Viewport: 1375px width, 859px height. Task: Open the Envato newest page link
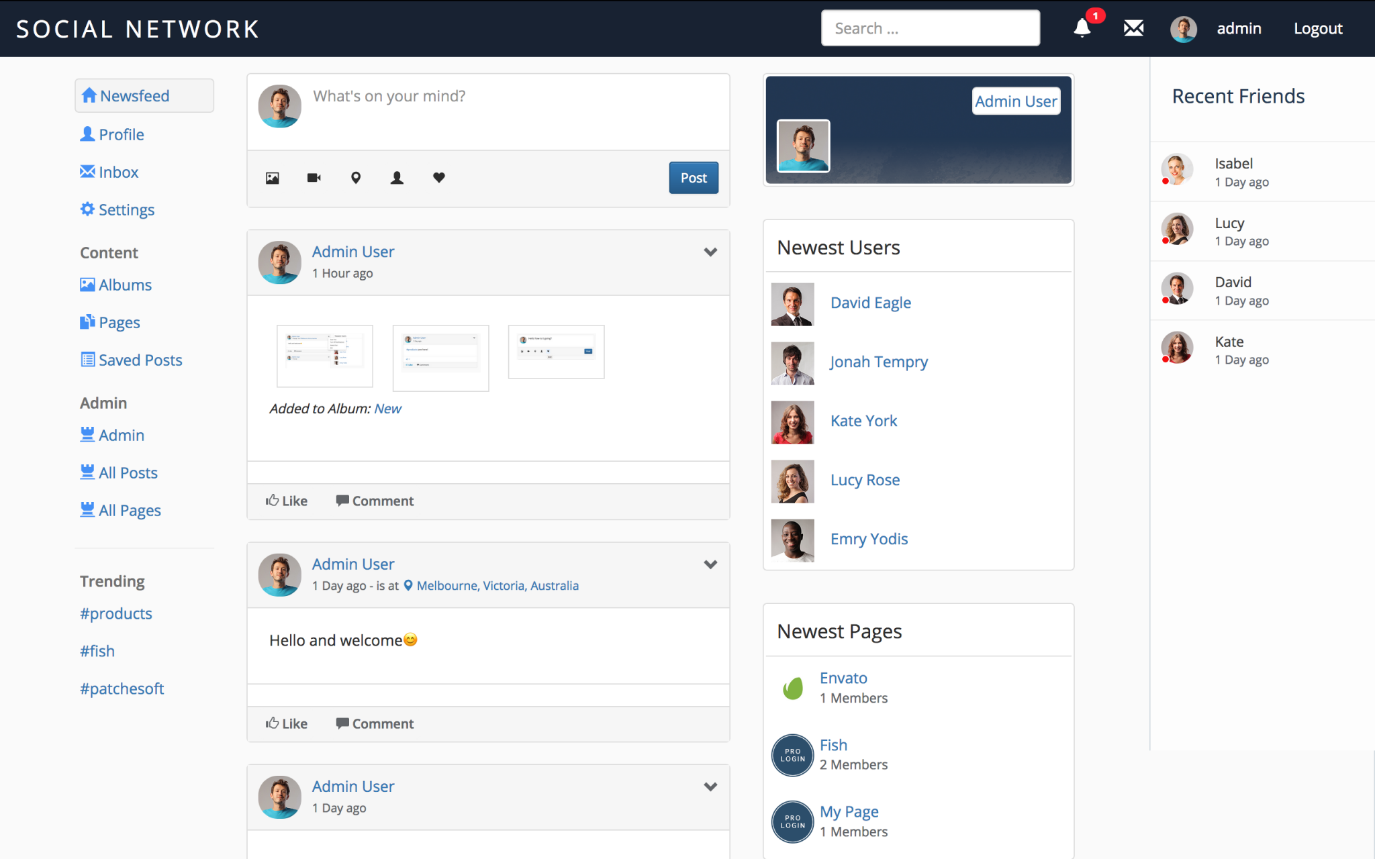click(843, 677)
